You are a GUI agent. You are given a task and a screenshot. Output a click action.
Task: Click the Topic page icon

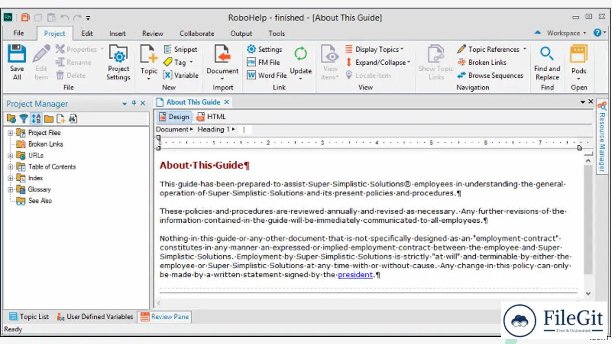149,54
